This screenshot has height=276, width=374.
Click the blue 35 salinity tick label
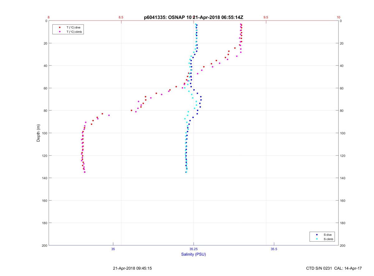[113, 249]
